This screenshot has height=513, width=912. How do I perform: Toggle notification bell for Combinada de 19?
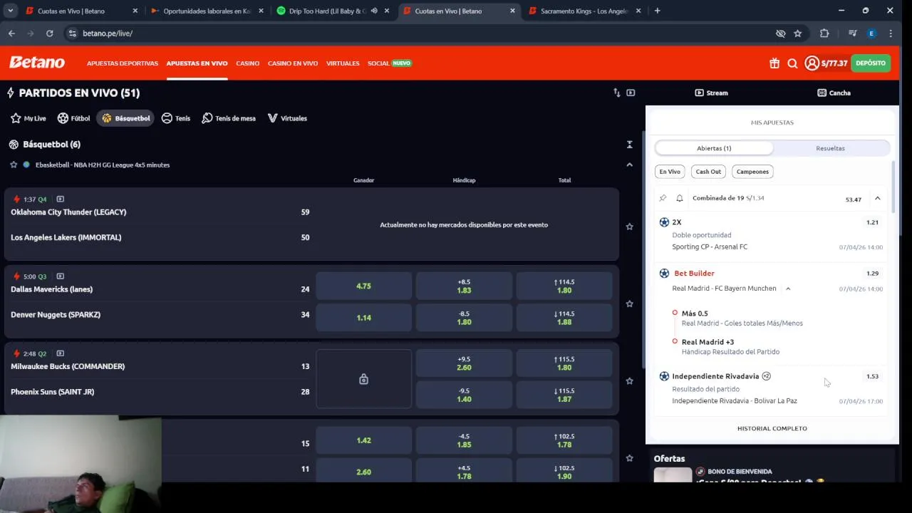coord(680,198)
